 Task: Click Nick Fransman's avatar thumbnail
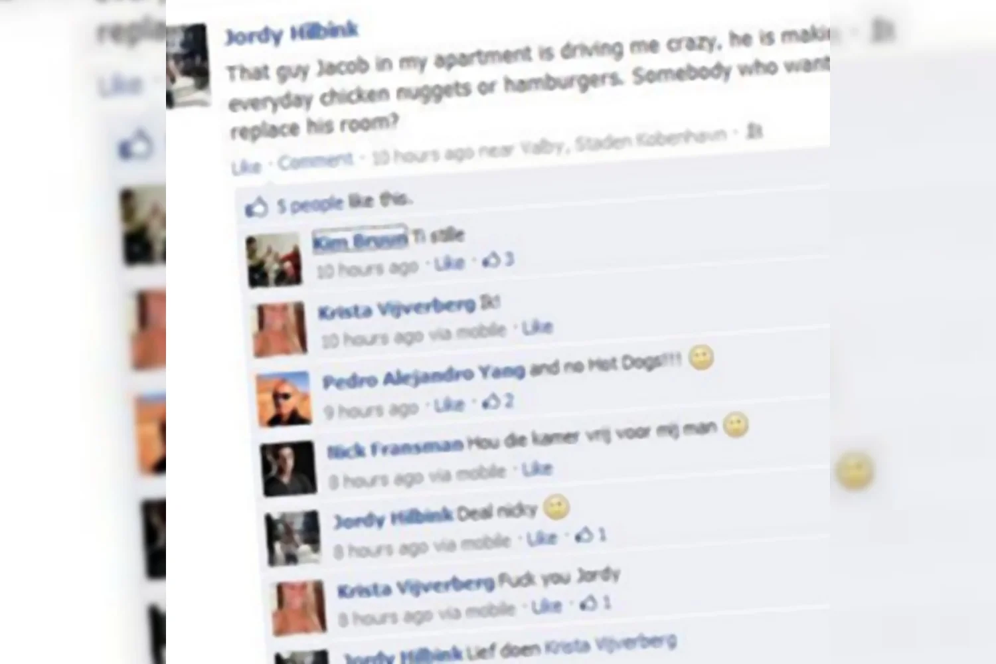pyautogui.click(x=288, y=468)
